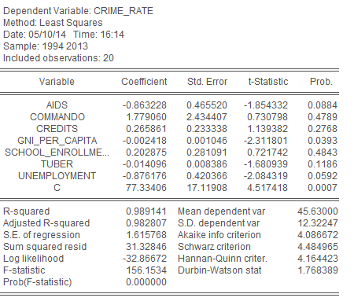Click the Std. Error column header
Viewport: 354px width, 305px height.
[207, 82]
